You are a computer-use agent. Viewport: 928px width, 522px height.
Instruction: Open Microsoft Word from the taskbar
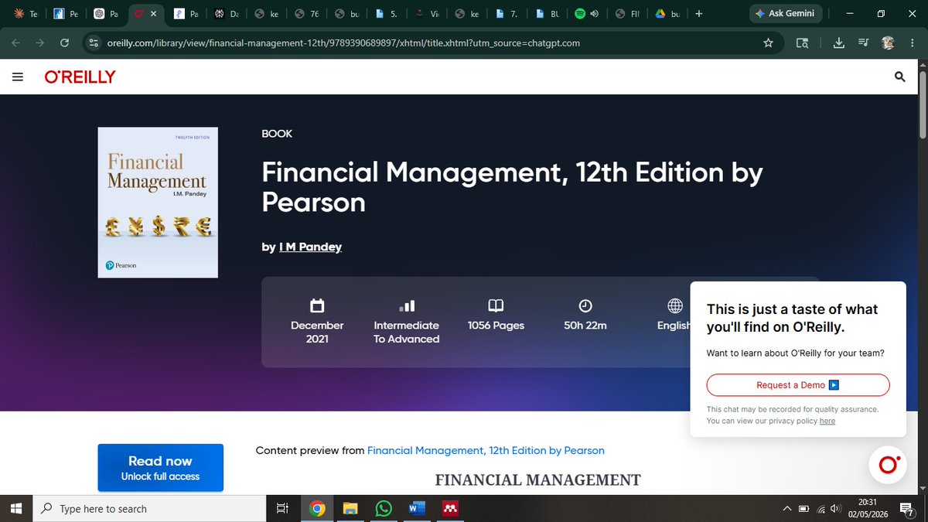click(x=417, y=508)
